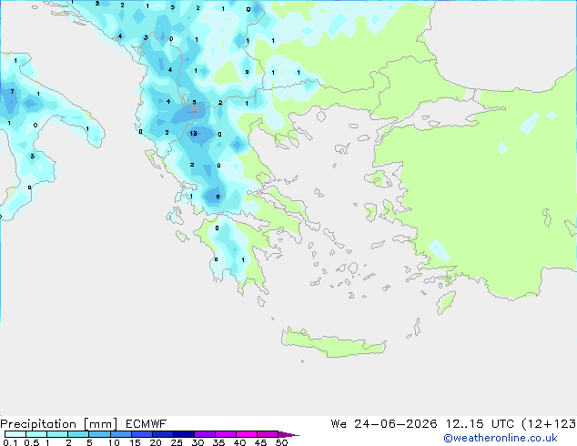The width and height of the screenshot is (577, 446).
Task: Select the 2–5 mm legend color swatch
Action: [x=78, y=434]
